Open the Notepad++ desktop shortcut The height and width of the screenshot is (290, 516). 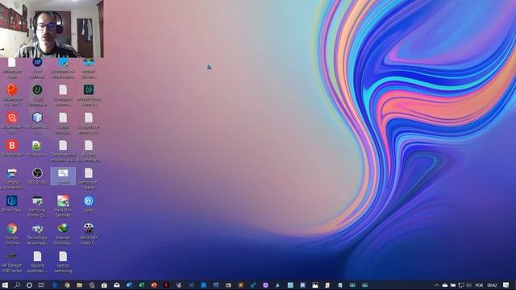(37, 148)
